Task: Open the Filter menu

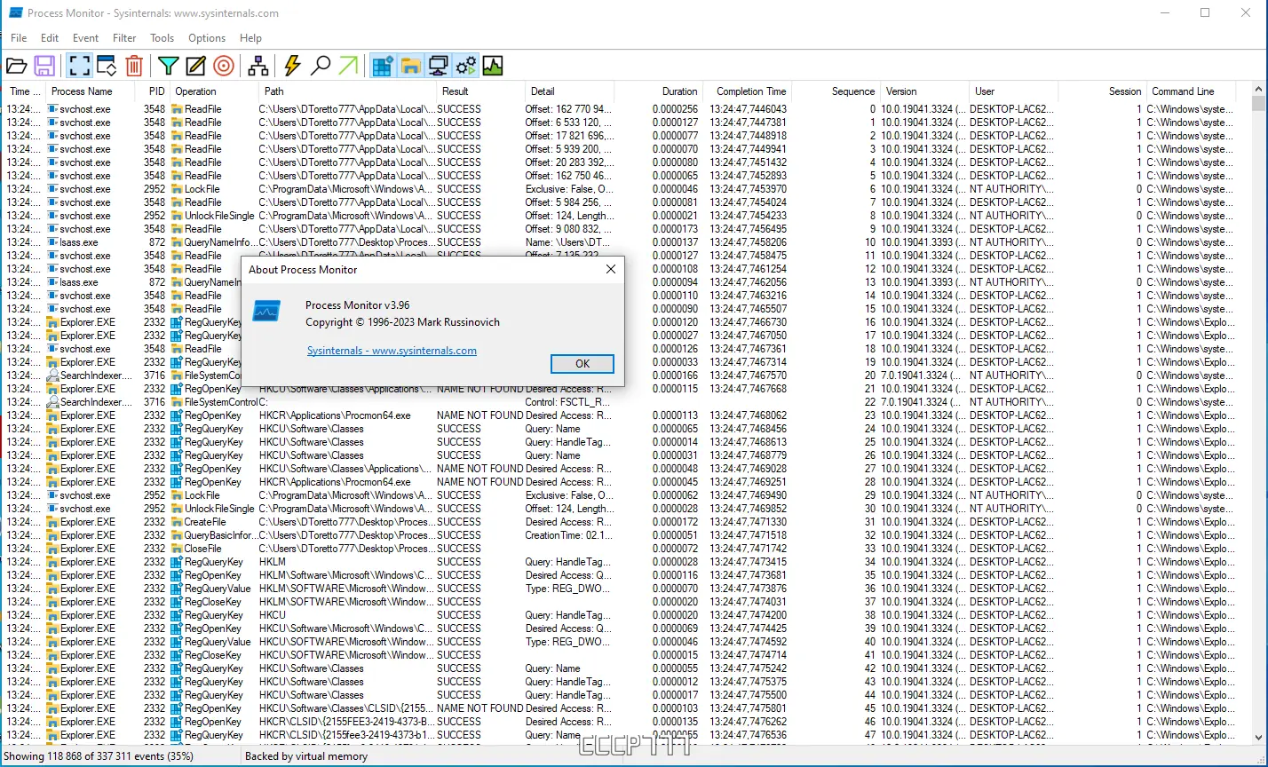Action: 124,38
